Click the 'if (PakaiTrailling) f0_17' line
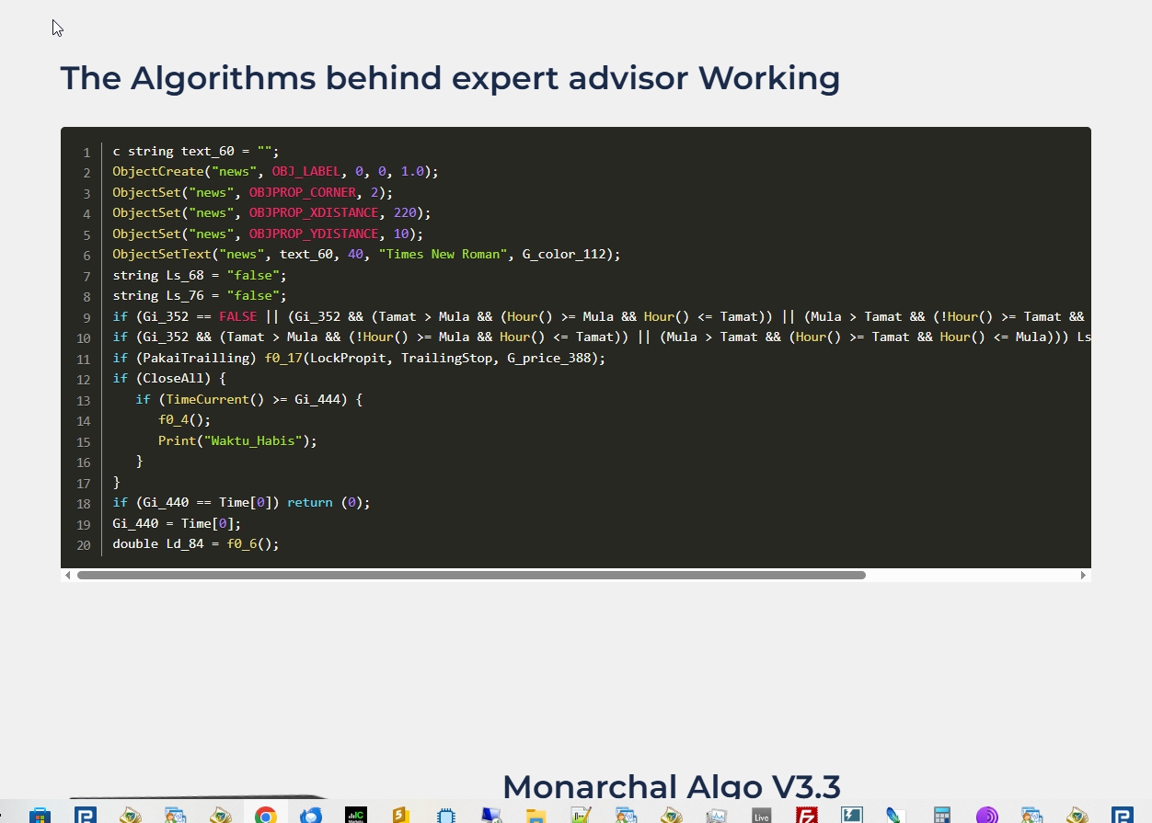The image size is (1152, 823). pyautogui.click(x=359, y=358)
